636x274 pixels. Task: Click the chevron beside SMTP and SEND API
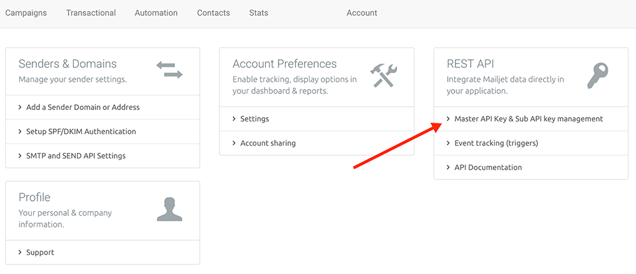(20, 156)
